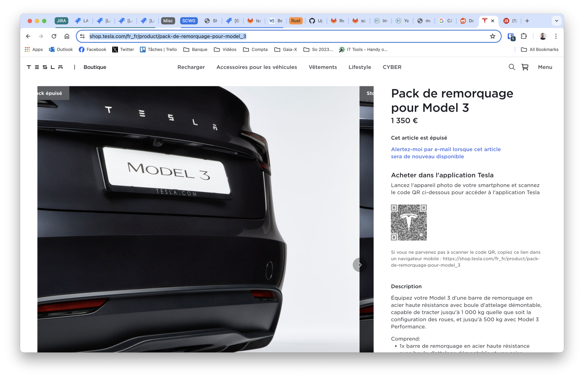Screen dimensions: 584x379
Task: Open the Tesla site Menu
Action: point(545,67)
